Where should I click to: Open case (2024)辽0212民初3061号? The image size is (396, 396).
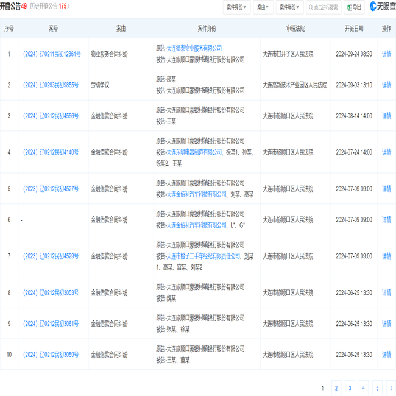[x=51, y=324]
